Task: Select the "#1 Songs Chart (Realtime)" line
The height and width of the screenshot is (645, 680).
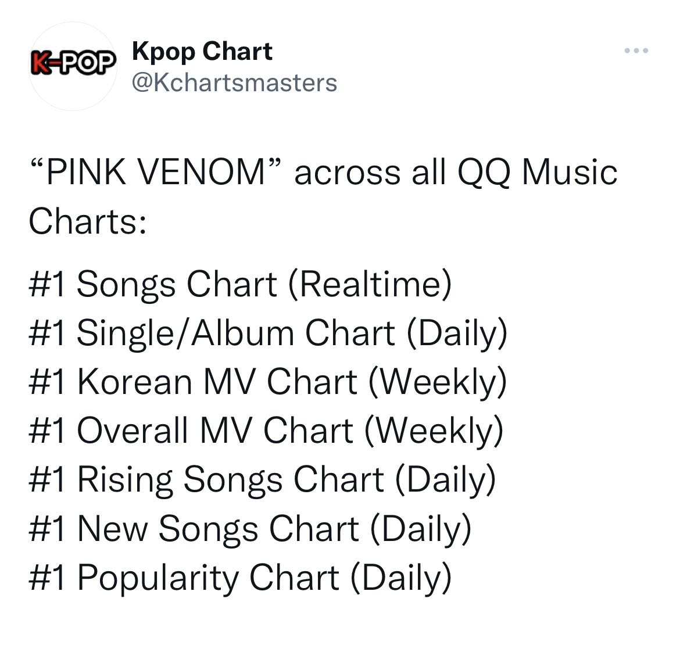Action: pyautogui.click(x=241, y=285)
